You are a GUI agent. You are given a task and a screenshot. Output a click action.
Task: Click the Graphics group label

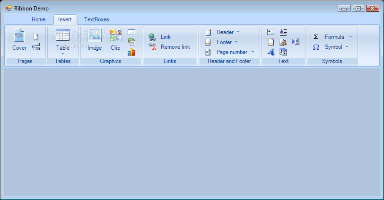click(x=111, y=61)
